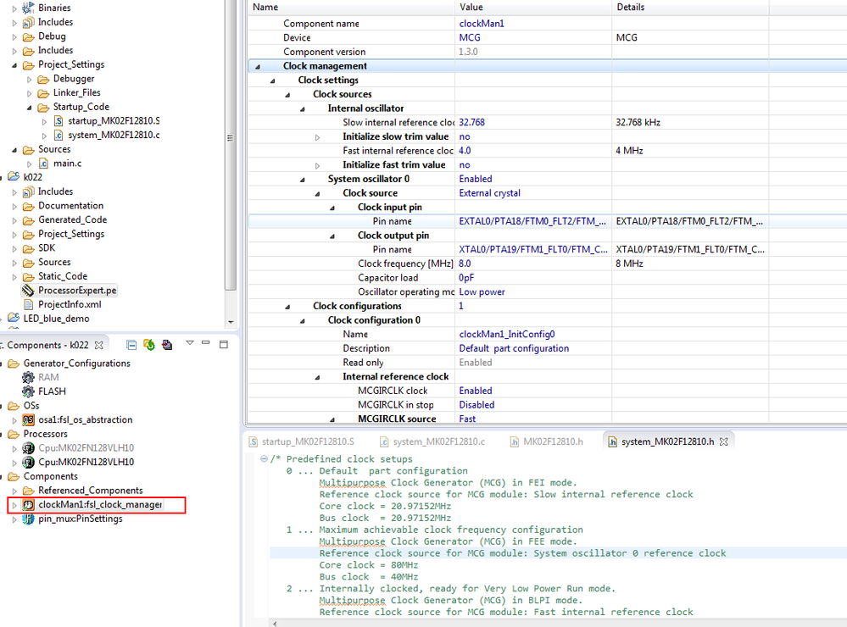
Task: Click Collapse All in Components view
Action: click(x=131, y=345)
